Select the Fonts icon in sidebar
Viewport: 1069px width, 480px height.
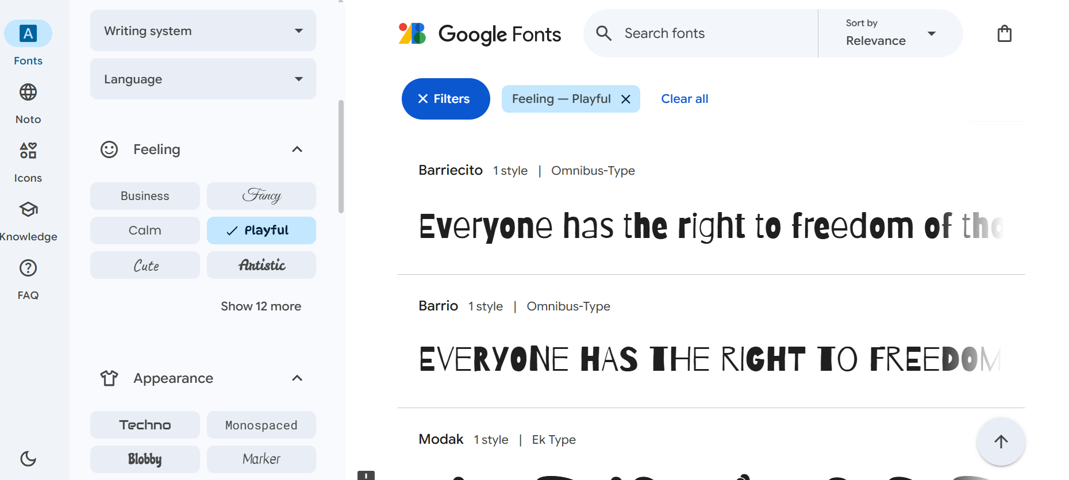28,33
